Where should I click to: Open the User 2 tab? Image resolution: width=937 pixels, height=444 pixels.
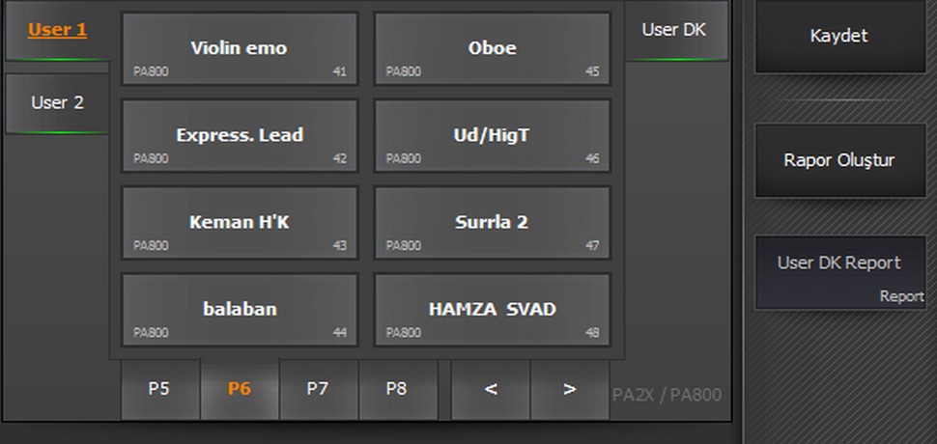tap(57, 102)
